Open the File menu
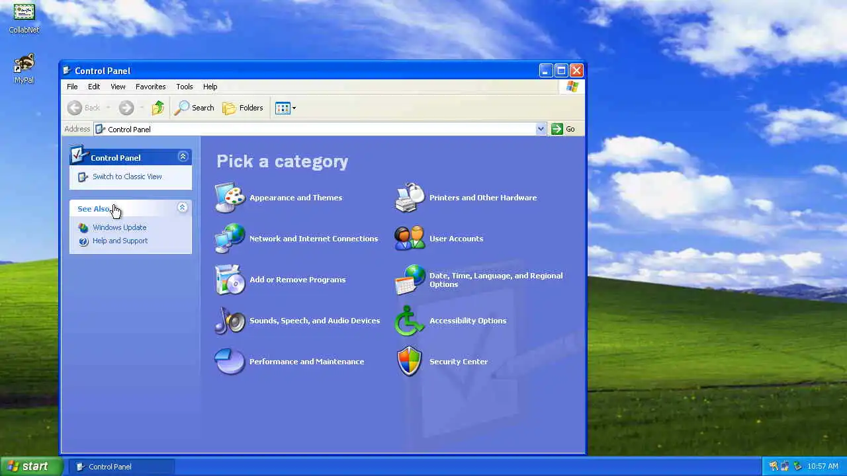Viewport: 847px width, 476px height. click(72, 87)
